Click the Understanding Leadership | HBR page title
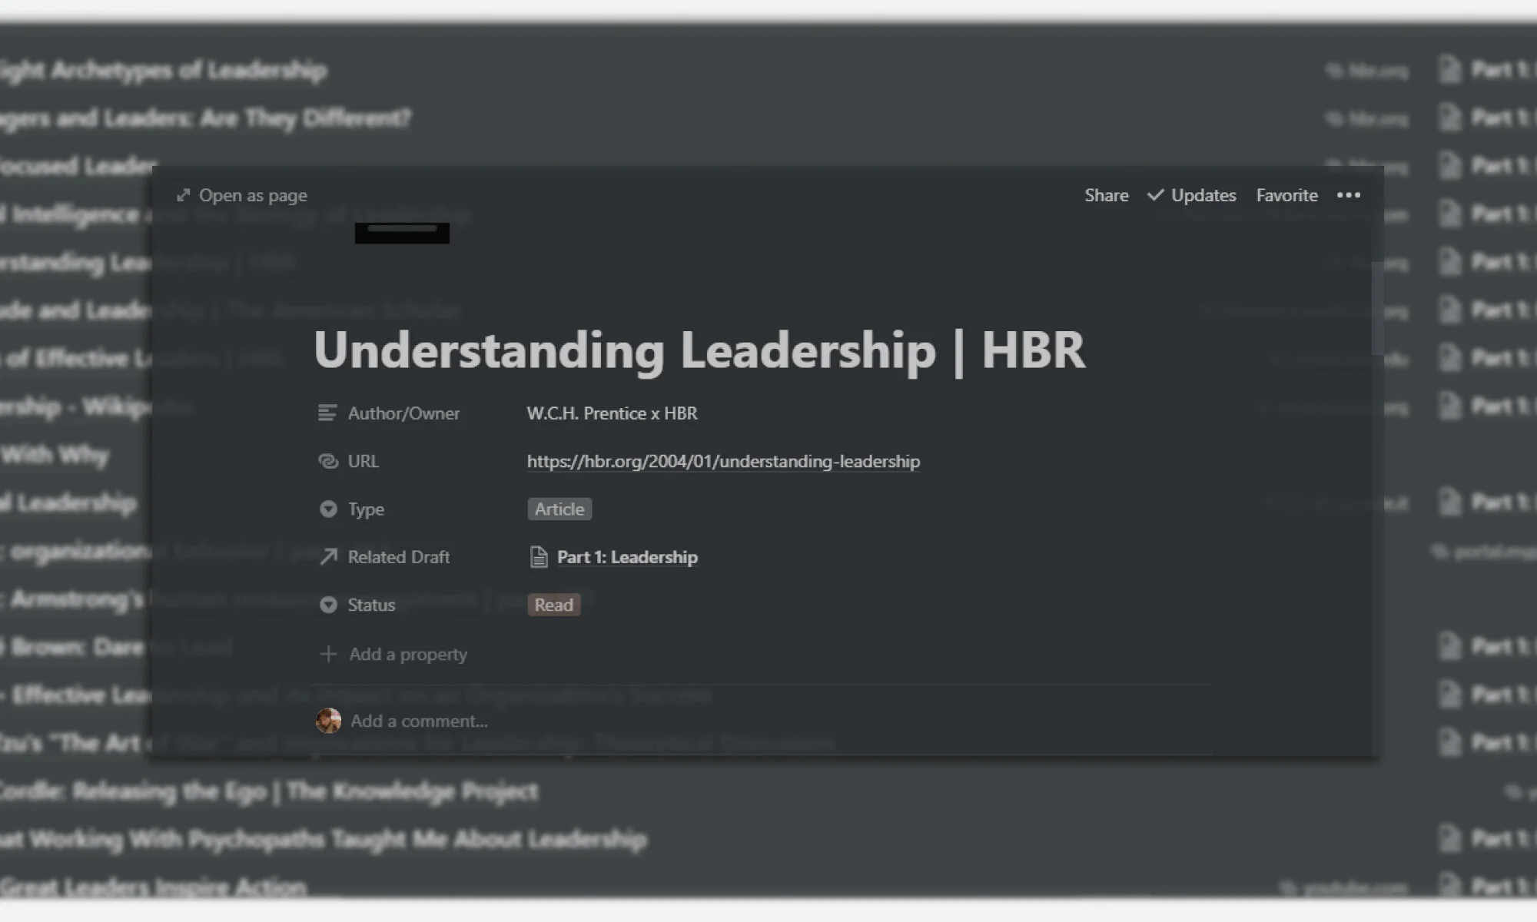 (x=699, y=350)
